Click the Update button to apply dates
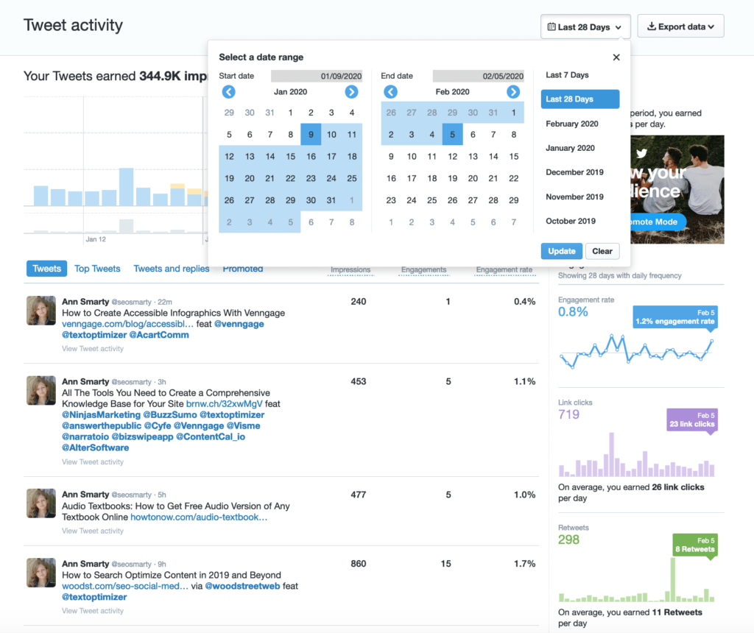Image resolution: width=754 pixels, height=633 pixels. [561, 251]
